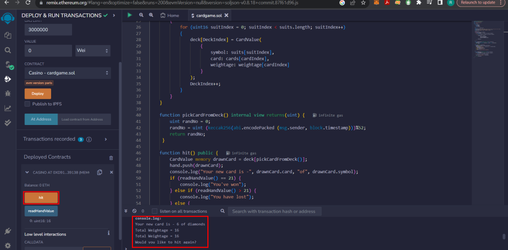Click the MetaMask fox extension icon

point(376,2)
